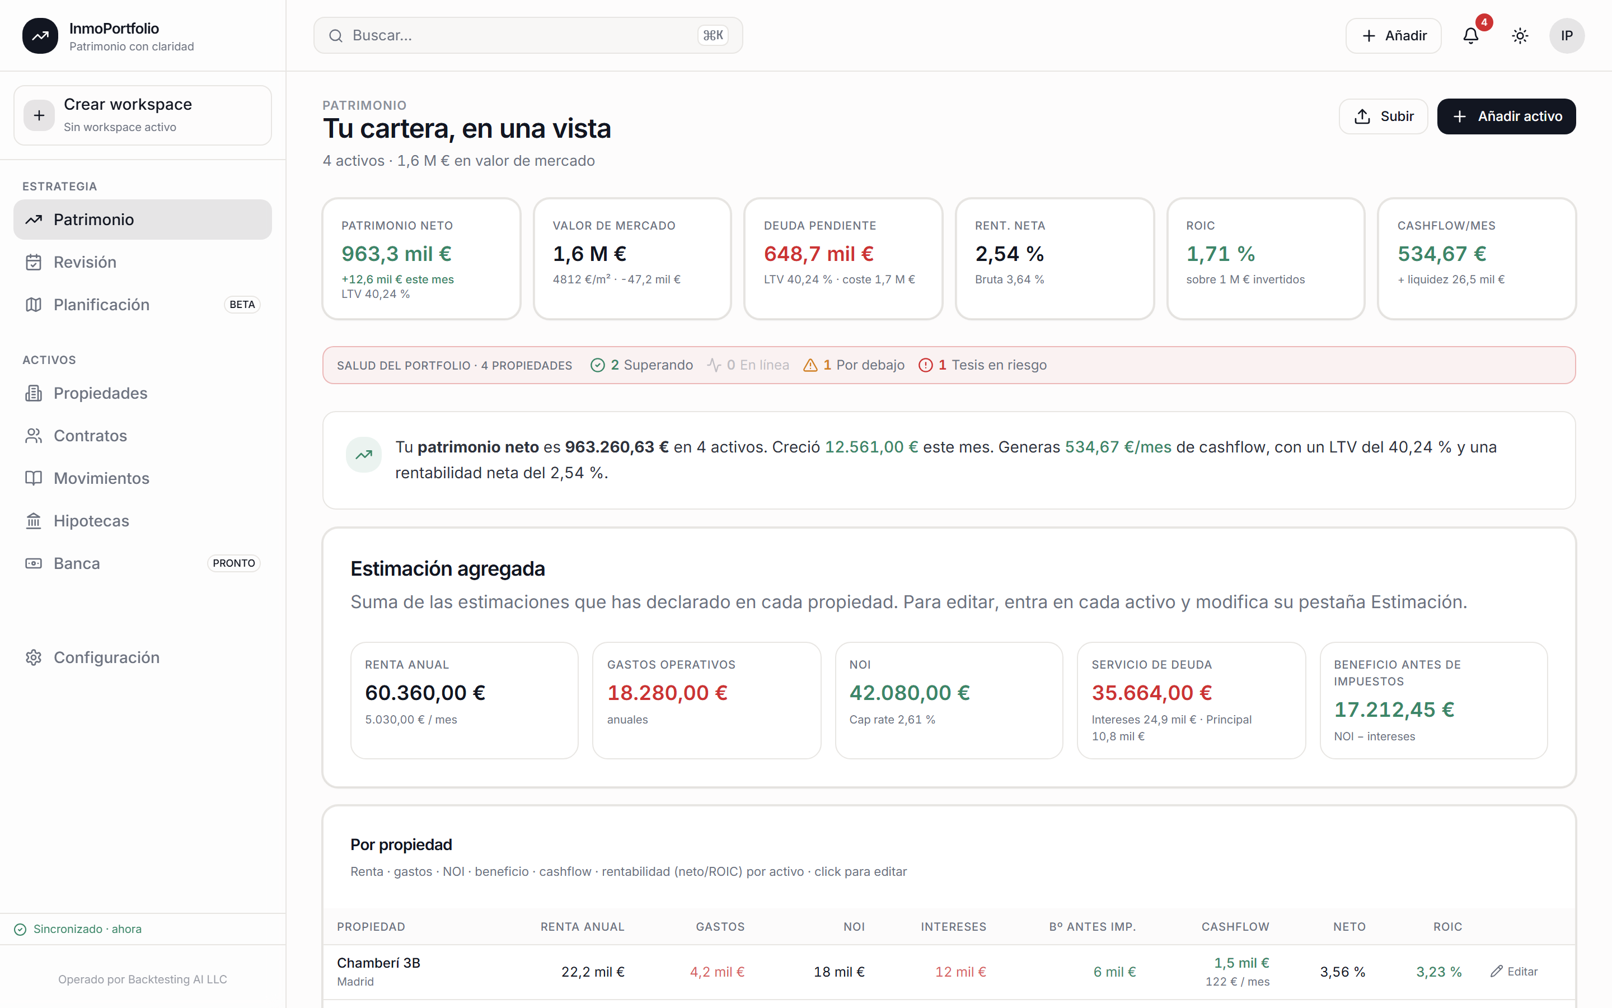Click the Subir button

point(1383,116)
